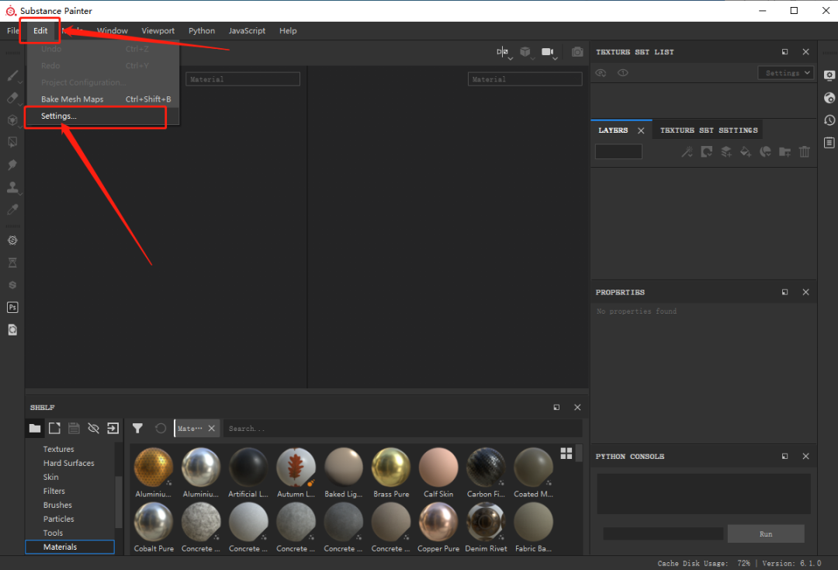Open the File menu

13,30
